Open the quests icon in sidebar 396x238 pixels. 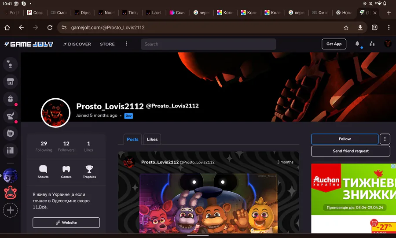[x=10, y=116]
